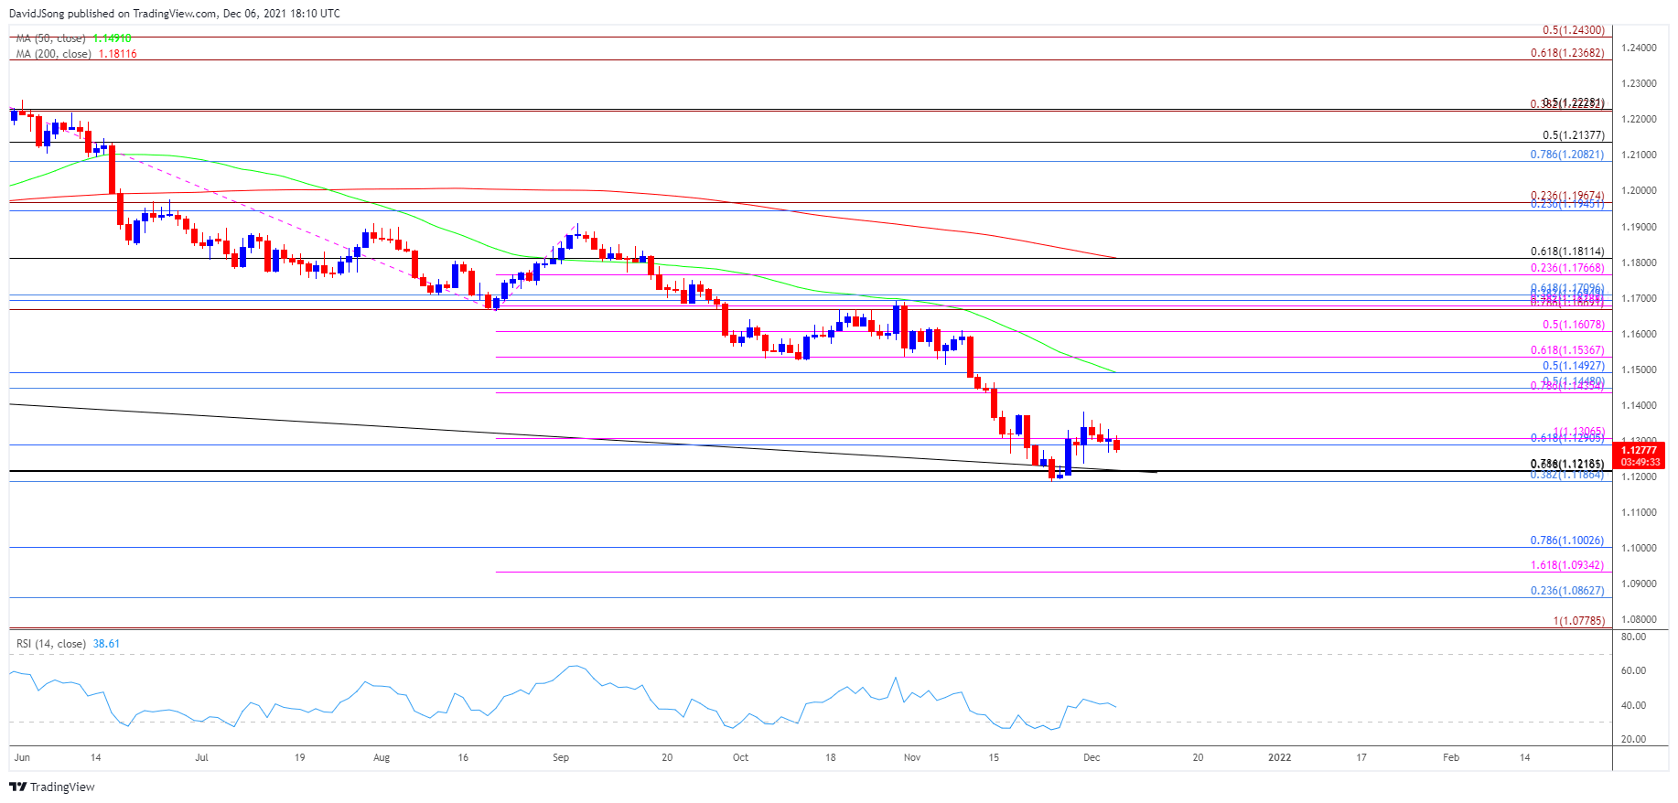
Task: Click the Oct label on time axis
Action: [x=740, y=757]
